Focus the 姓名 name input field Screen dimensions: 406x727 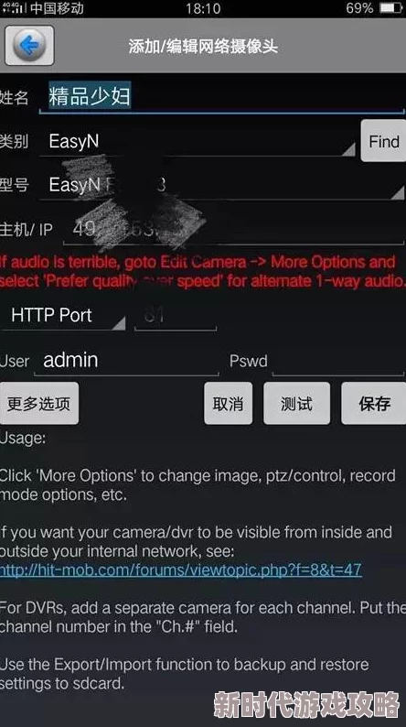[222, 96]
